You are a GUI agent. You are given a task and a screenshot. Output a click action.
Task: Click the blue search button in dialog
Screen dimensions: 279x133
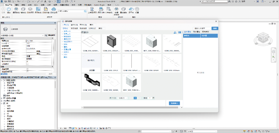coord(214,28)
